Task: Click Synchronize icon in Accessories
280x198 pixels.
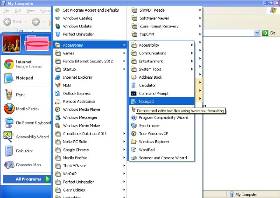Action: pos(133,126)
